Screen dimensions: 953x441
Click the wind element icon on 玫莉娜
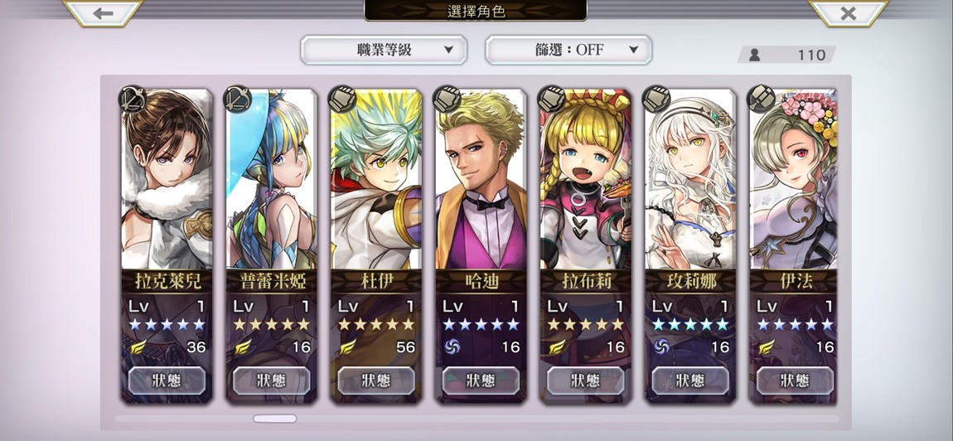(x=660, y=346)
